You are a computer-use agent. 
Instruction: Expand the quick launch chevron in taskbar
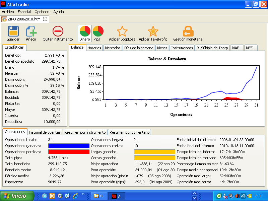tap(83, 194)
